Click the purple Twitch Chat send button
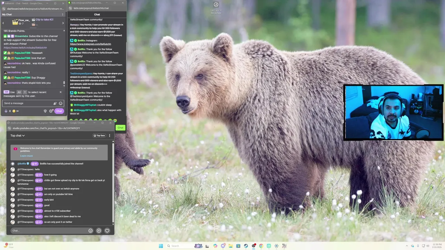 (x=59, y=111)
